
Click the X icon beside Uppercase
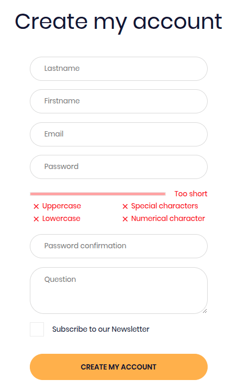point(36,206)
